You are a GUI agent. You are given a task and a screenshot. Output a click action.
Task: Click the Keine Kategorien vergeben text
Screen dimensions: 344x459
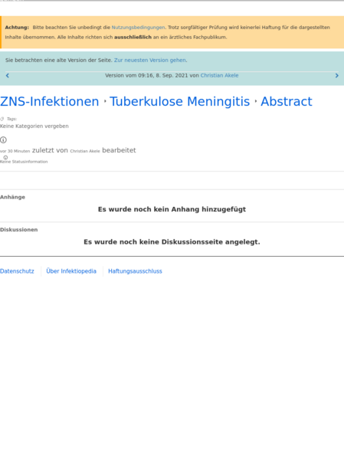pos(34,126)
